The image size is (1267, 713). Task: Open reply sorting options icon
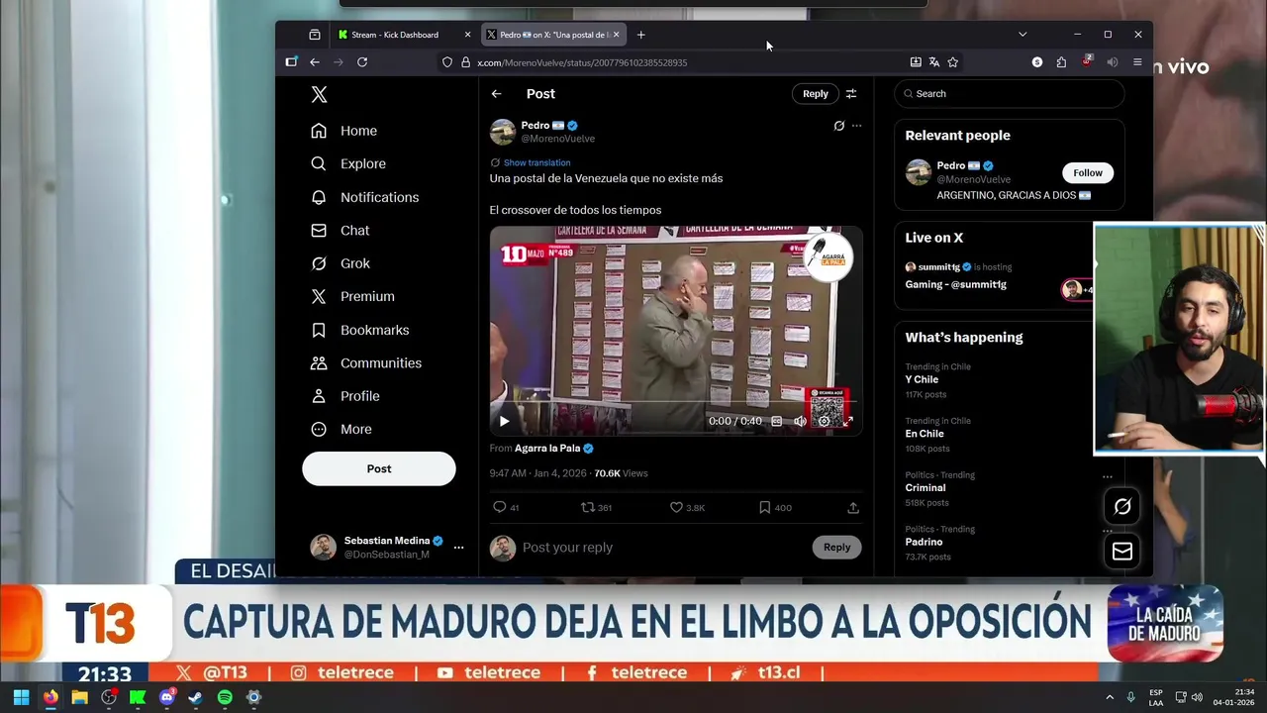tap(851, 94)
